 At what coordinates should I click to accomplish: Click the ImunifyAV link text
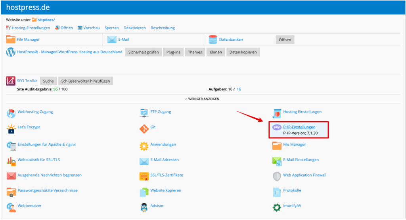[292, 205]
